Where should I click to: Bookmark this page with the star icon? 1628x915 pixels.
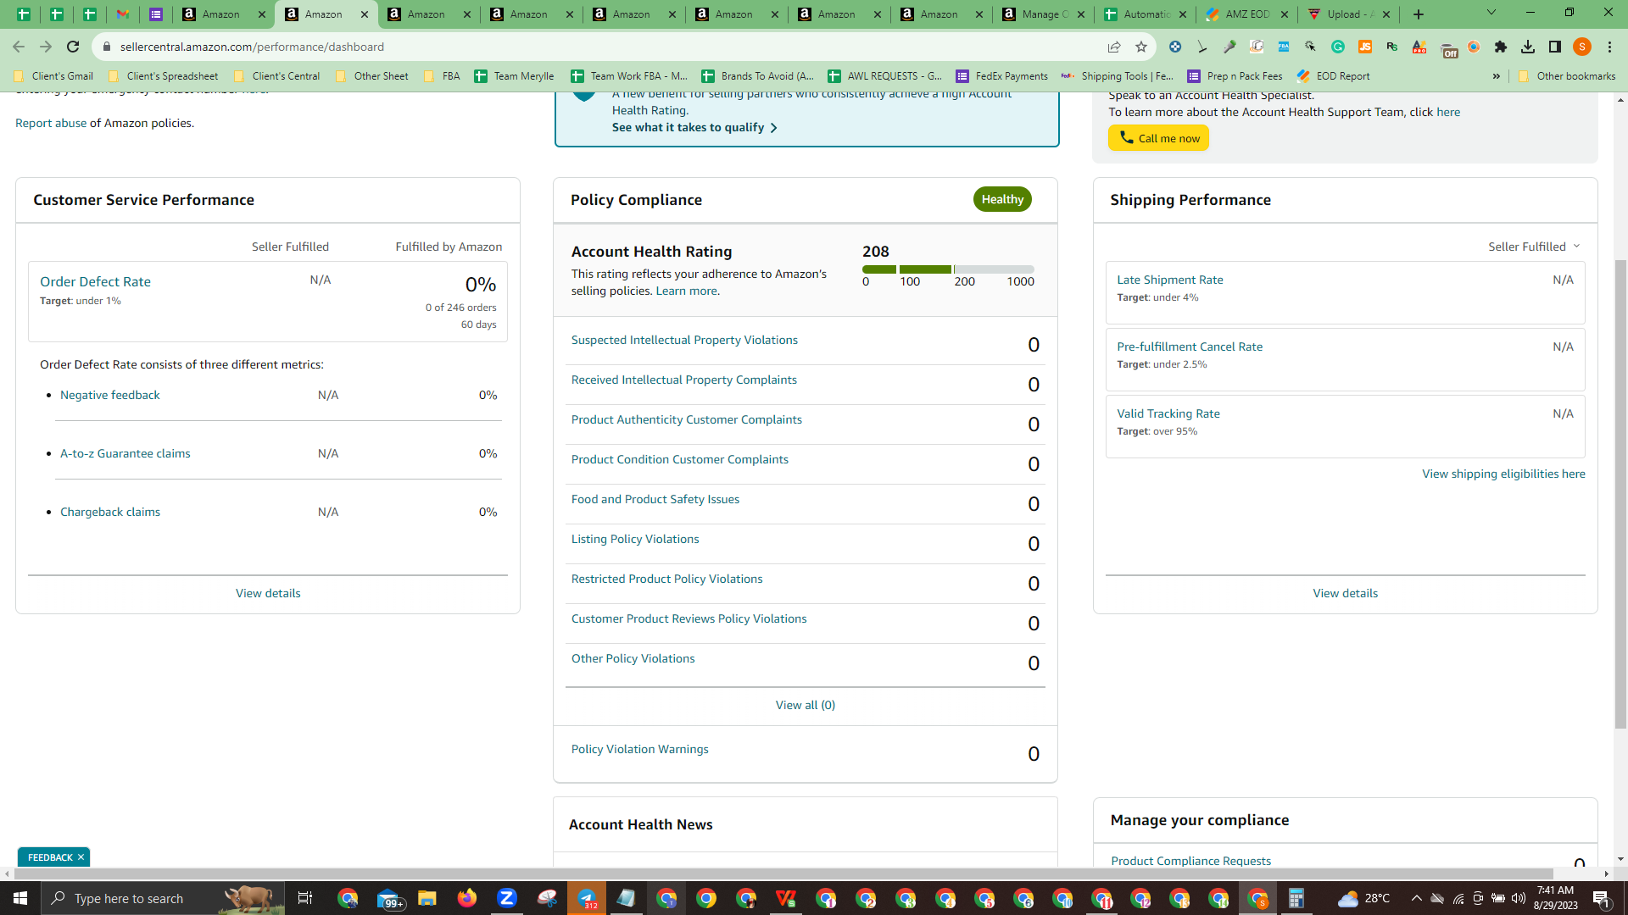point(1141,47)
